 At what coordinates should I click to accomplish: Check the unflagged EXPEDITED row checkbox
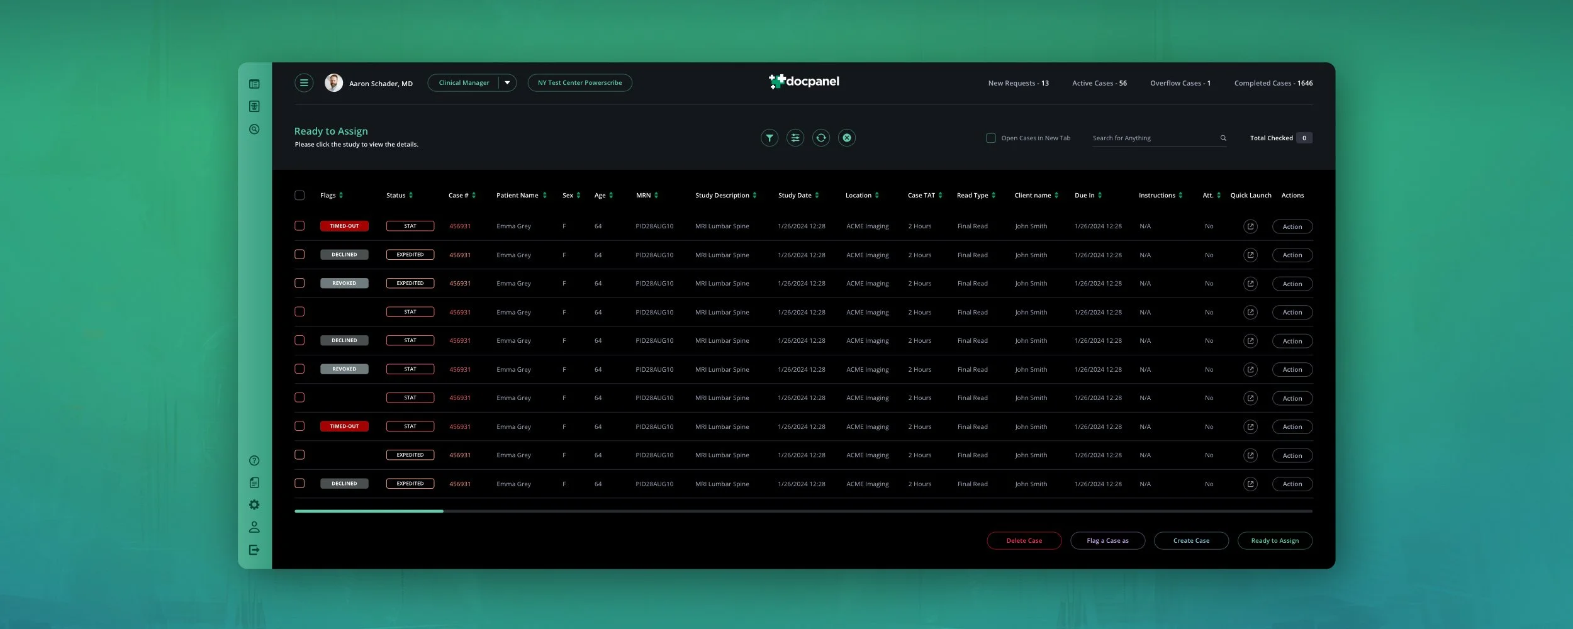(x=299, y=455)
